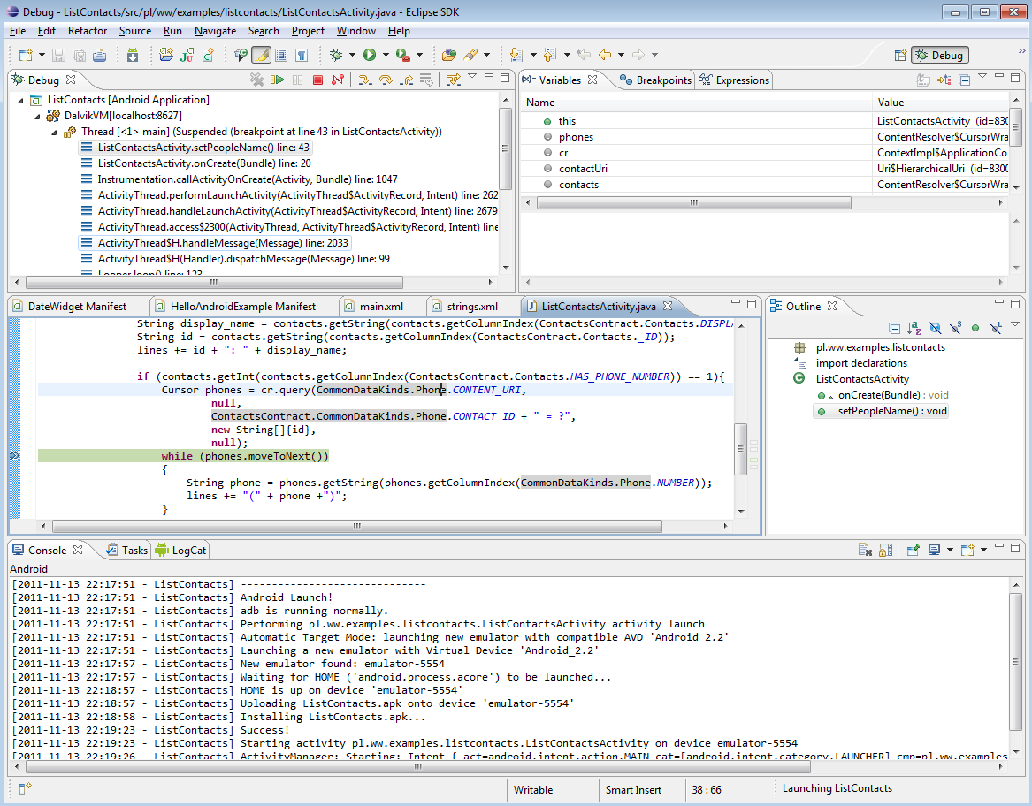Toggle Hide Local Types in Outline
Screen dimensions: 1032x806
tap(996, 328)
